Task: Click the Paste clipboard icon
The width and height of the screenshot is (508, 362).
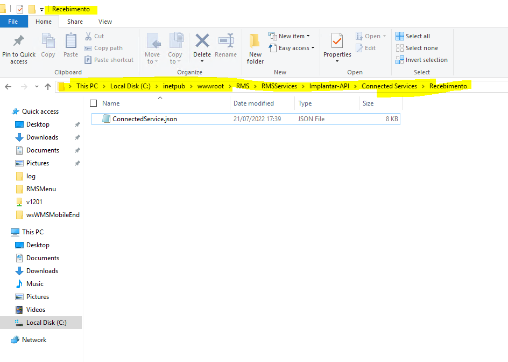Action: (70, 41)
